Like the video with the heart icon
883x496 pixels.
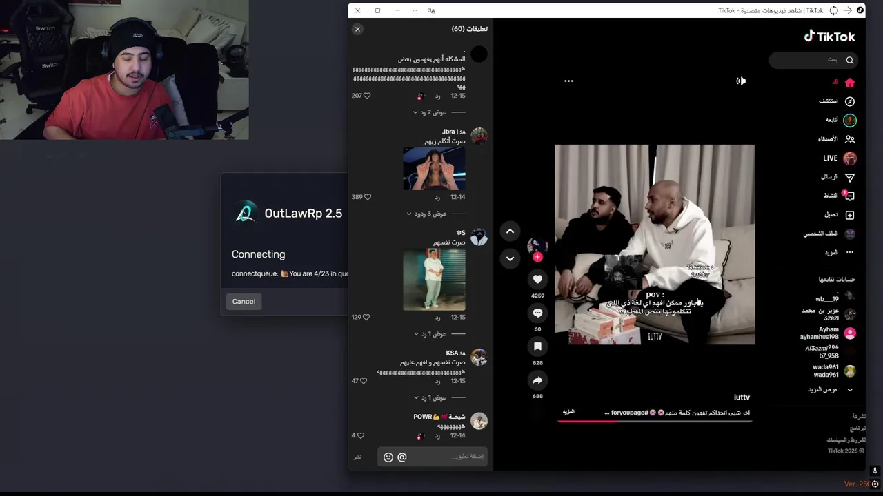(x=537, y=279)
